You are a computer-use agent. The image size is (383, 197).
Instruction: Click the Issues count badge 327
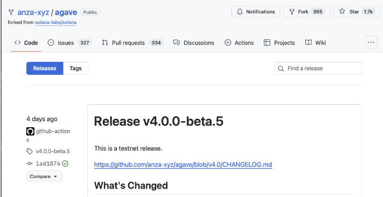pos(85,43)
